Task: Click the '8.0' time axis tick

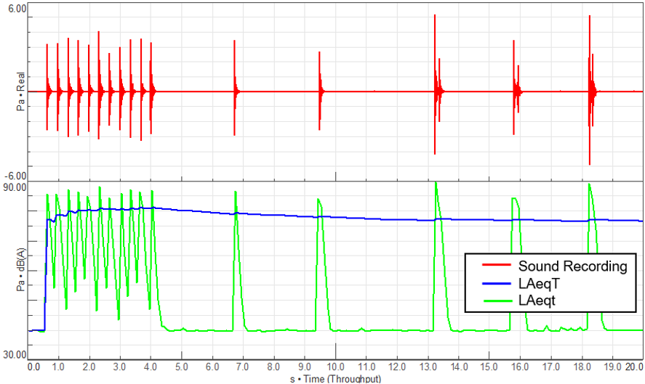Action: (273, 367)
